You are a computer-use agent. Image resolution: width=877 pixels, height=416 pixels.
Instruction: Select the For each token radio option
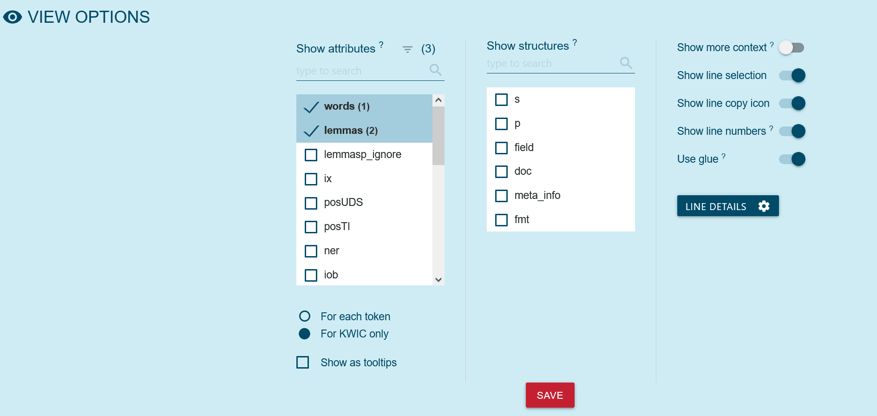point(305,317)
